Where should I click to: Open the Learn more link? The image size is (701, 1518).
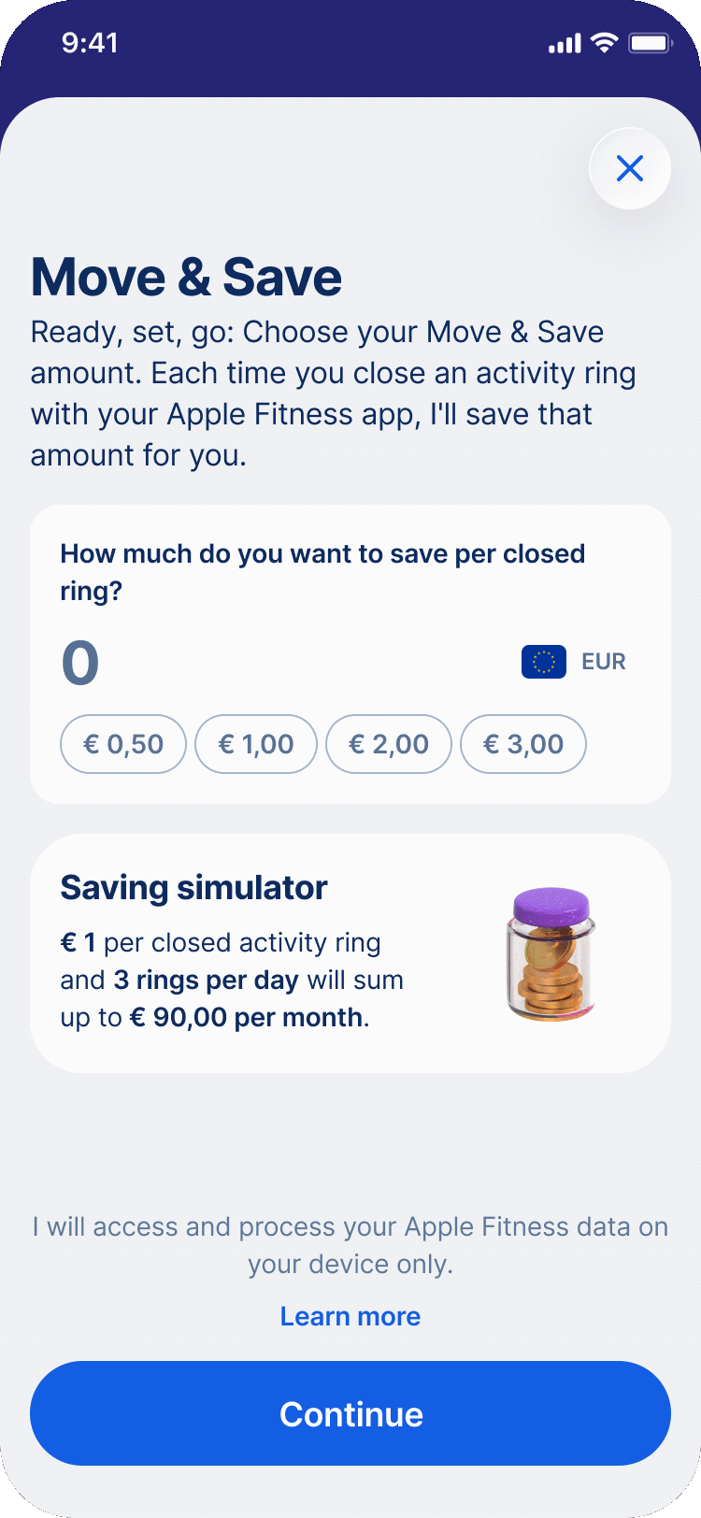pos(350,1316)
